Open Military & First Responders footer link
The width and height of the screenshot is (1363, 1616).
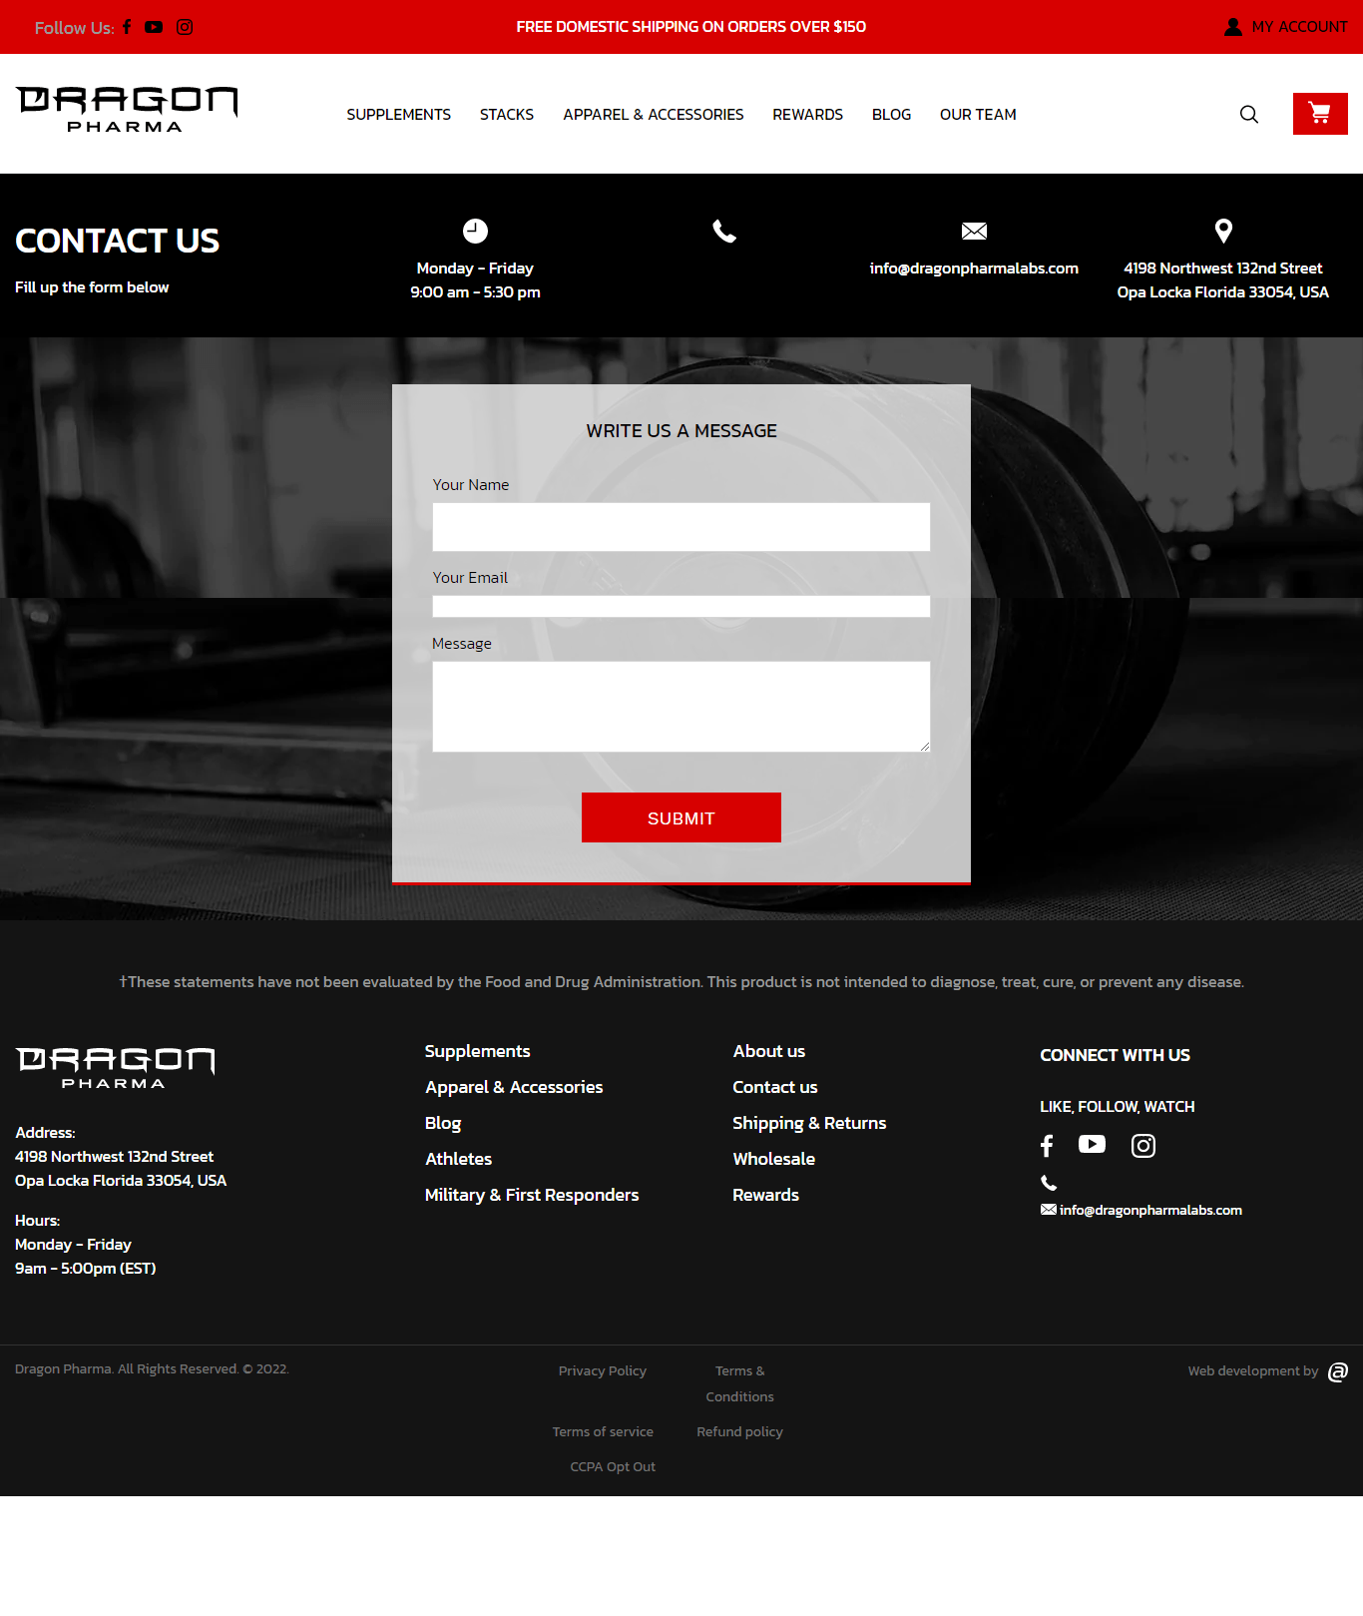(x=531, y=1195)
